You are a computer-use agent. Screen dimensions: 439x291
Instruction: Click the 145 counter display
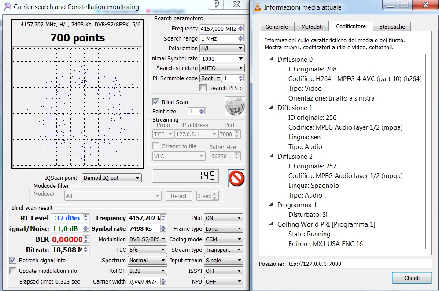(x=185, y=176)
